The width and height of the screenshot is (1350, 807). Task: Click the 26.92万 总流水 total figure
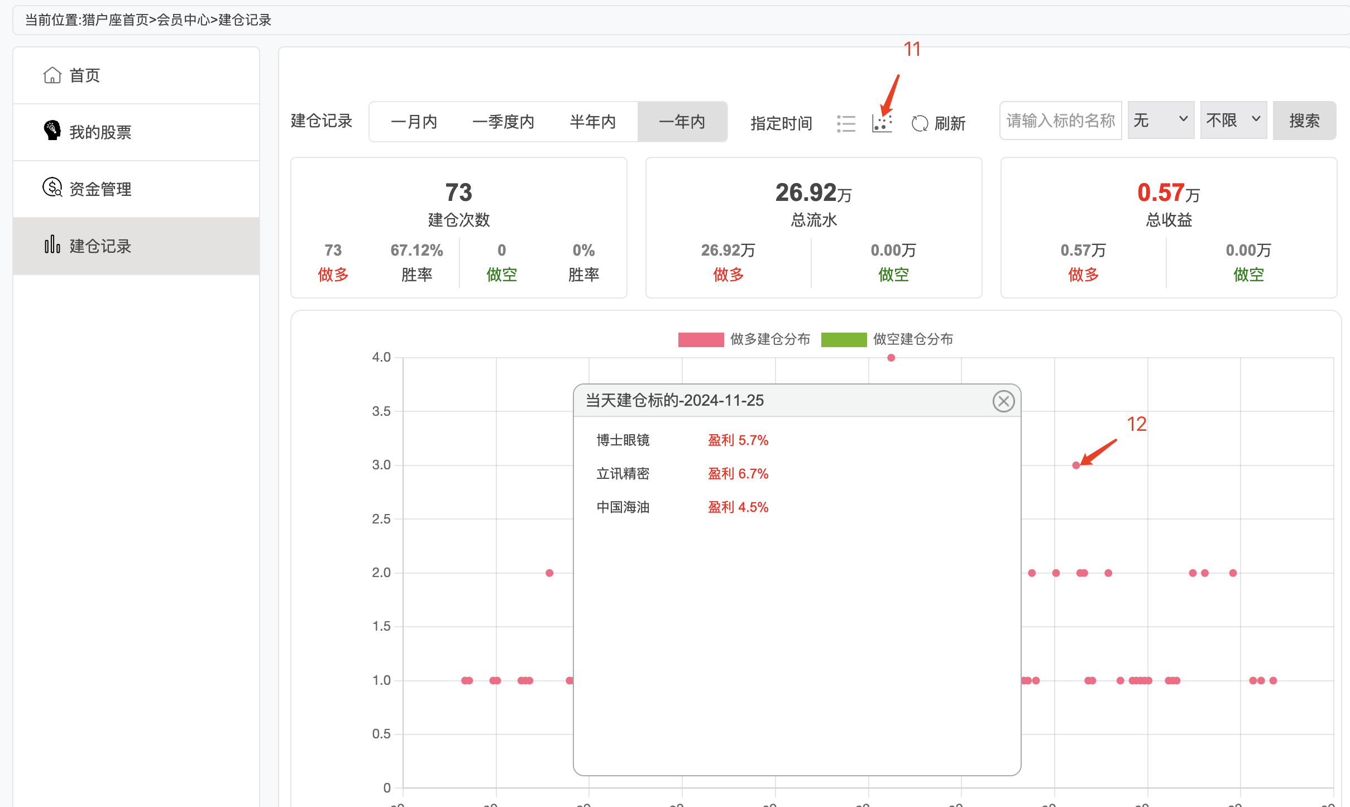(813, 193)
